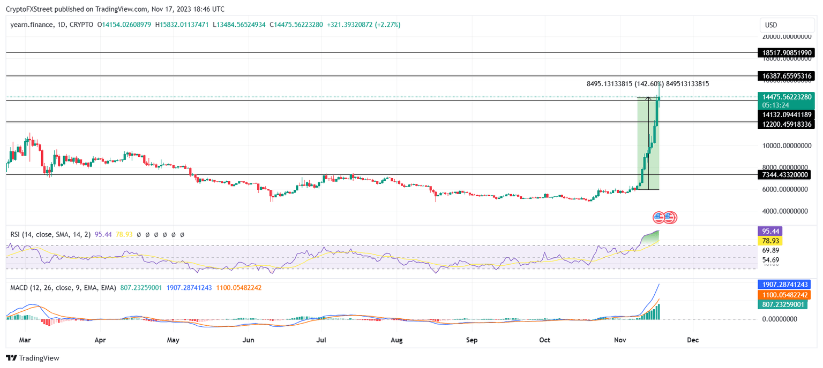
Task: Click the US flag economic event icon
Action: click(x=657, y=218)
